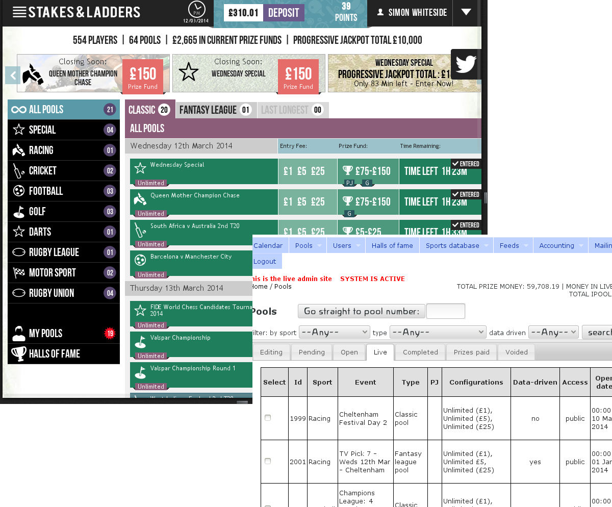Click the G badge on the Wednesday Special pool
Image resolution: width=612 pixels, height=507 pixels.
[367, 183]
